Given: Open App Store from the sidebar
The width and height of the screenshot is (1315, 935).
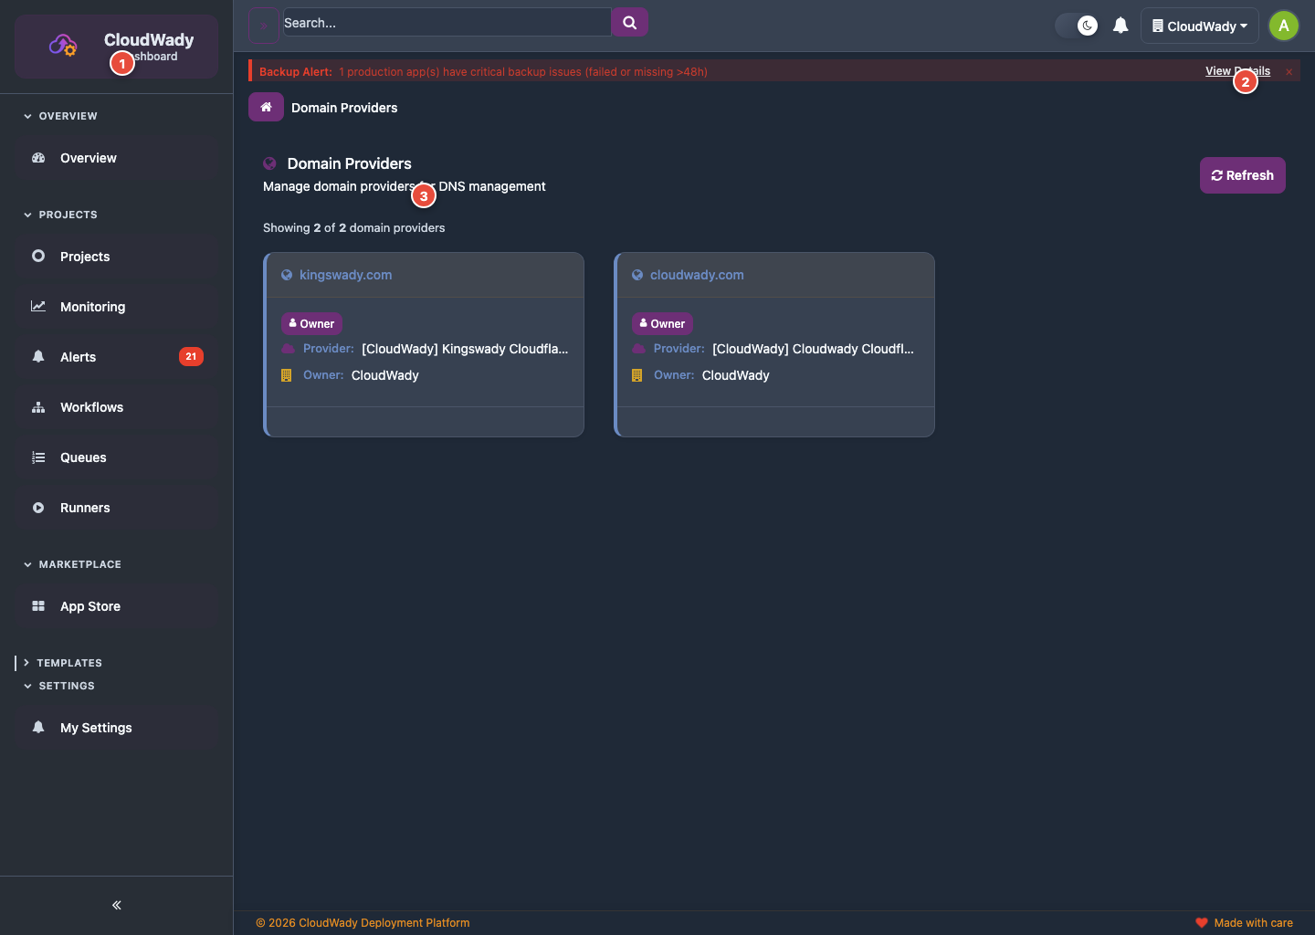Looking at the screenshot, I should click(89, 606).
